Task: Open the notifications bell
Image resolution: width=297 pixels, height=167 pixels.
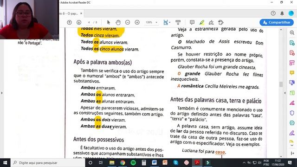Action: point(282,13)
